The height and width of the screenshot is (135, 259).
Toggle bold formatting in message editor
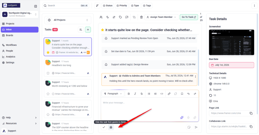[129, 94]
